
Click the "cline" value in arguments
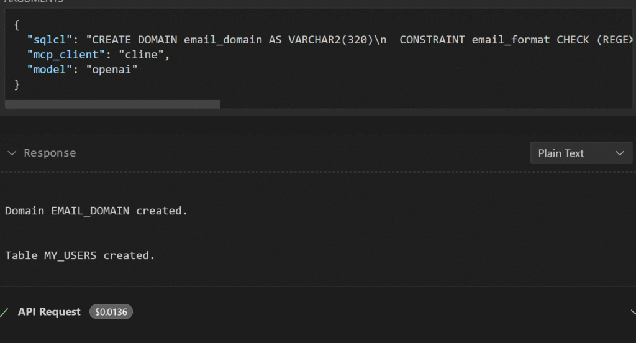pos(142,55)
